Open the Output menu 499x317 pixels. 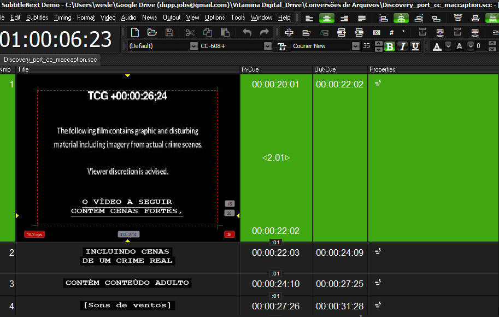tap(172, 17)
